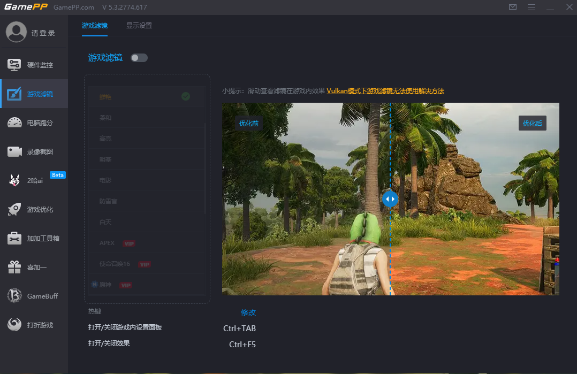Open the 硬件监控 hardware monitor panel
The image size is (577, 374).
[34, 64]
